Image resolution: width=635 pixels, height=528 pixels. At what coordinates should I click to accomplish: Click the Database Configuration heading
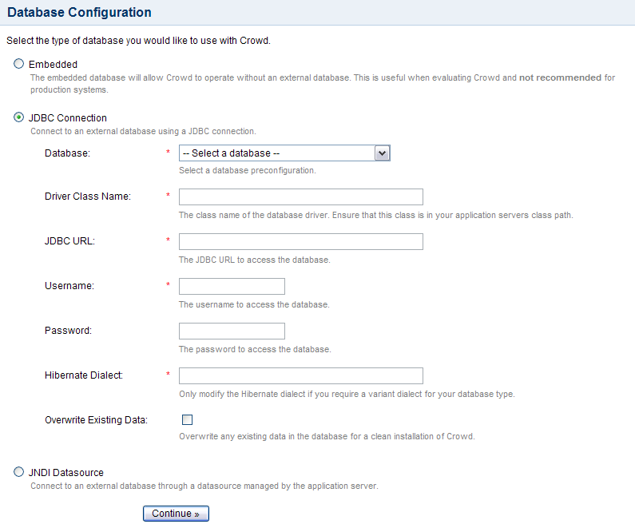[79, 12]
